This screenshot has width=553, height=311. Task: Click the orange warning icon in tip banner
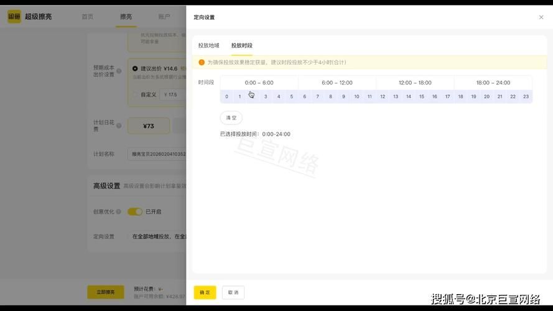202,62
